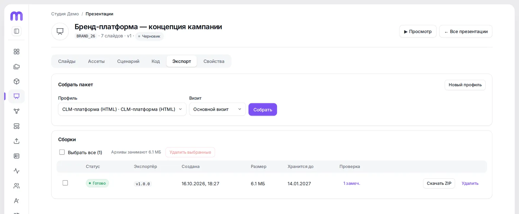The width and height of the screenshot is (519, 214).
Task: Click the Черновик status badge
Action: (x=149, y=36)
